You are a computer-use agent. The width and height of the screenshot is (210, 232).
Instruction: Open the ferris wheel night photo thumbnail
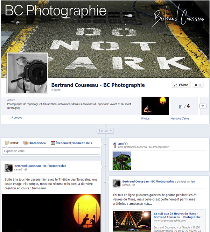[132, 222]
